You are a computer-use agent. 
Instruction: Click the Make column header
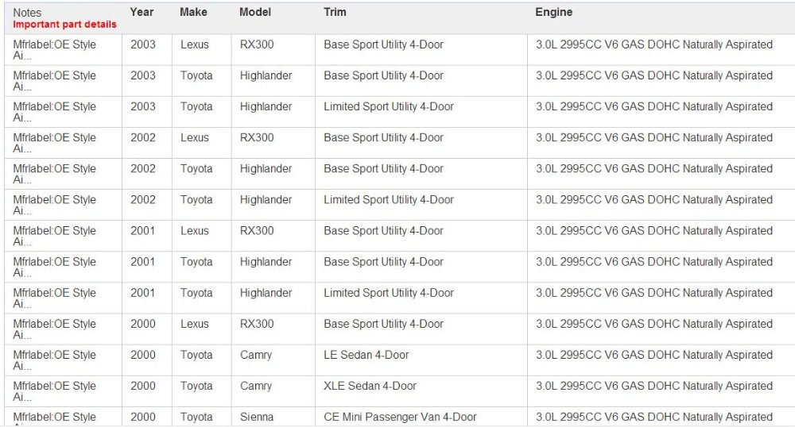(x=193, y=12)
